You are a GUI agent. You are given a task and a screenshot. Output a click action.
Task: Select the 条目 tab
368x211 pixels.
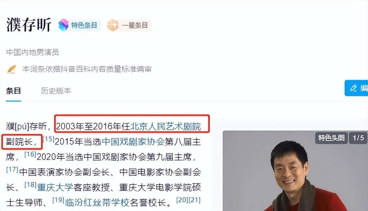coord(14,91)
